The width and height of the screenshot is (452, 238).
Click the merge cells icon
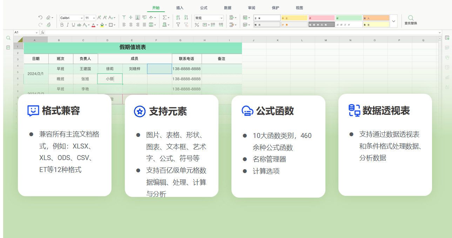click(x=151, y=25)
